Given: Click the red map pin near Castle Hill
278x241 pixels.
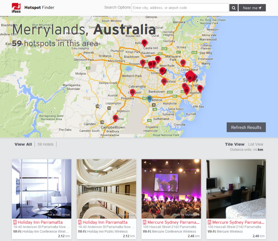Looking at the screenshot, I should tap(144, 43).
